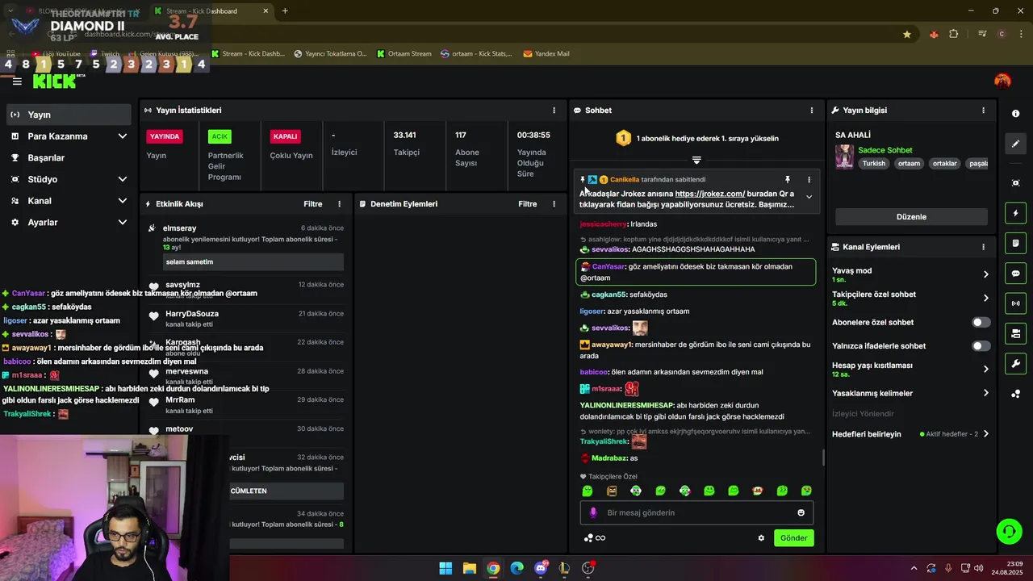The image size is (1033, 581).
Task: Click the Bir mesaj gönderin input field
Action: 696,512
